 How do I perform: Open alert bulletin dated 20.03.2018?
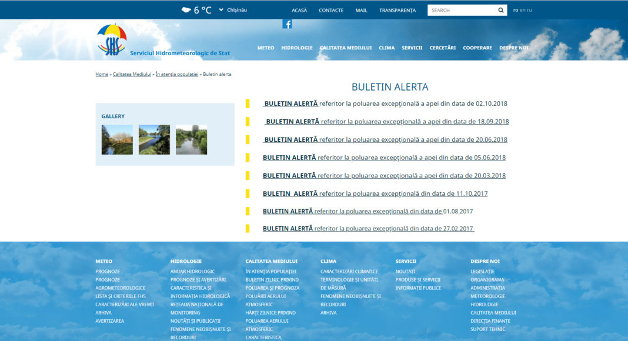click(384, 176)
